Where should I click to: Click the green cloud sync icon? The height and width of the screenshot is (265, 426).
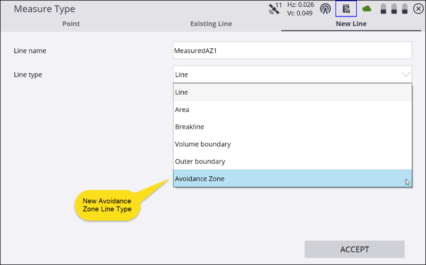point(367,8)
